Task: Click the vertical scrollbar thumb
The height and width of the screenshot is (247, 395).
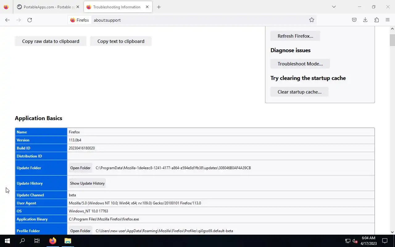Action: tap(392, 40)
